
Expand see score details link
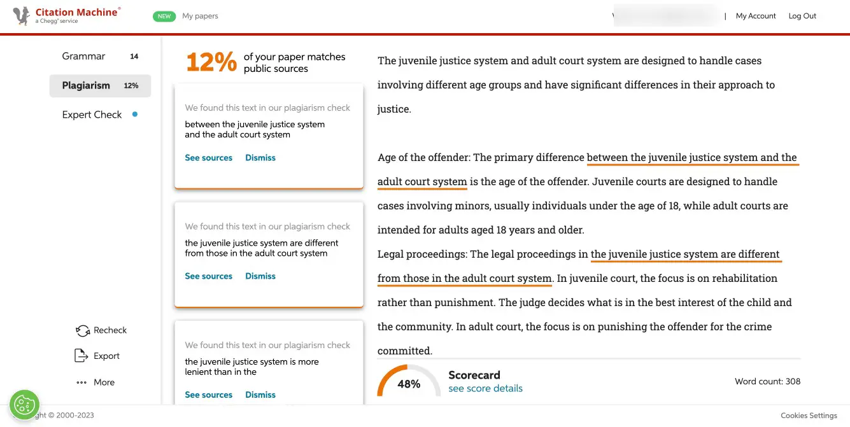485,388
